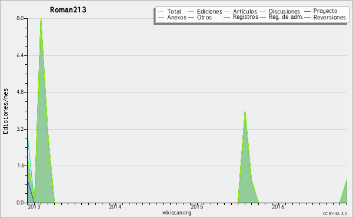
Task: Click the tallest 2013 peak at 8.0
Action: click(41, 19)
